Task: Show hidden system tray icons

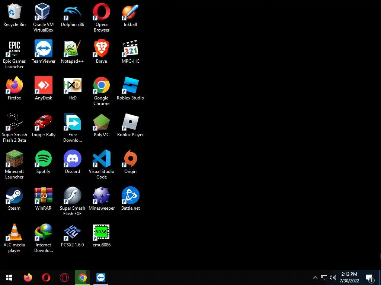Action: [315, 278]
